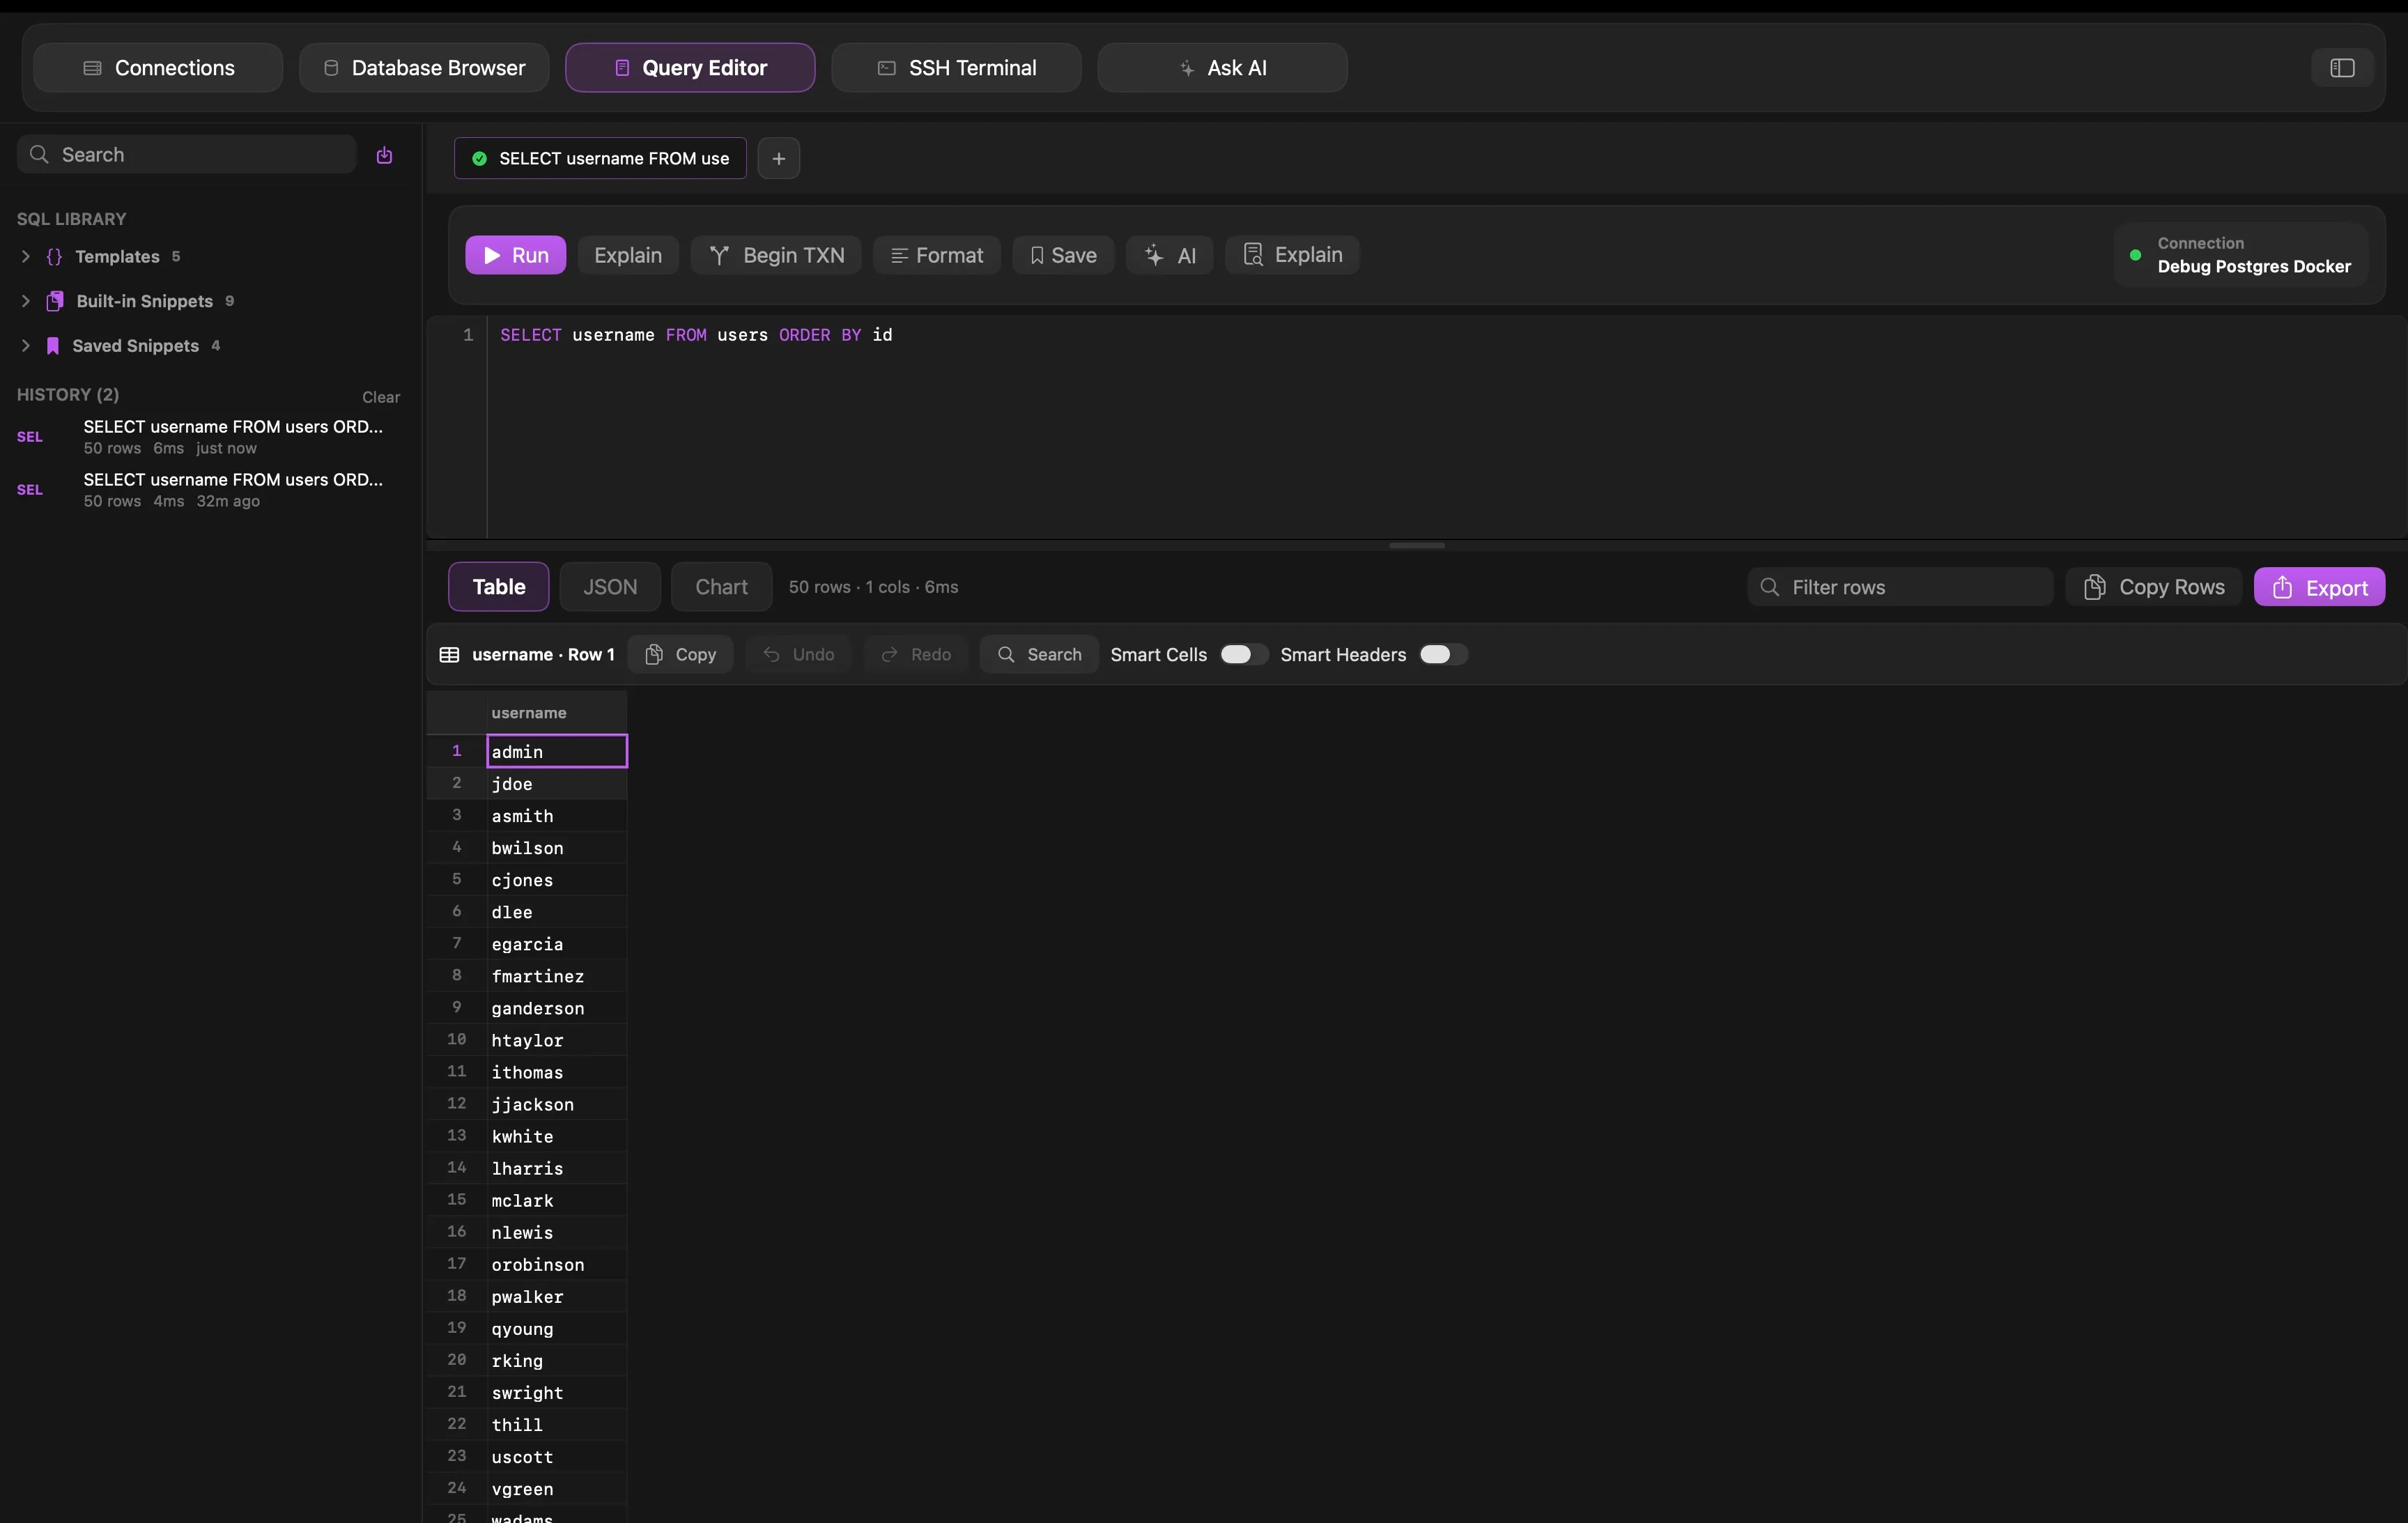Click the username column header
Image resolution: width=2408 pixels, height=1523 pixels.
coord(557,713)
